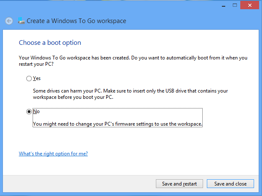This screenshot has height=196, width=262.
Task: Click the "Some drives can harm your PC" warning
Action: pyautogui.click(x=130, y=94)
